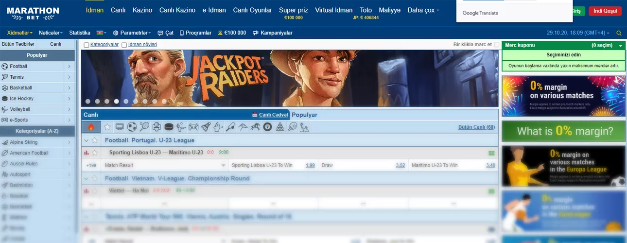
Task: Click the e-sports gamepad icon in live bar
Action: coord(193,127)
